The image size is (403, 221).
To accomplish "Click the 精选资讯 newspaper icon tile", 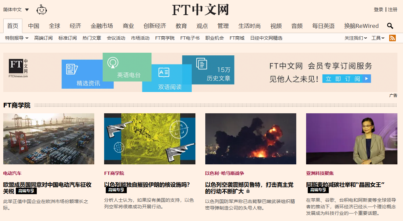I will (88, 74).
